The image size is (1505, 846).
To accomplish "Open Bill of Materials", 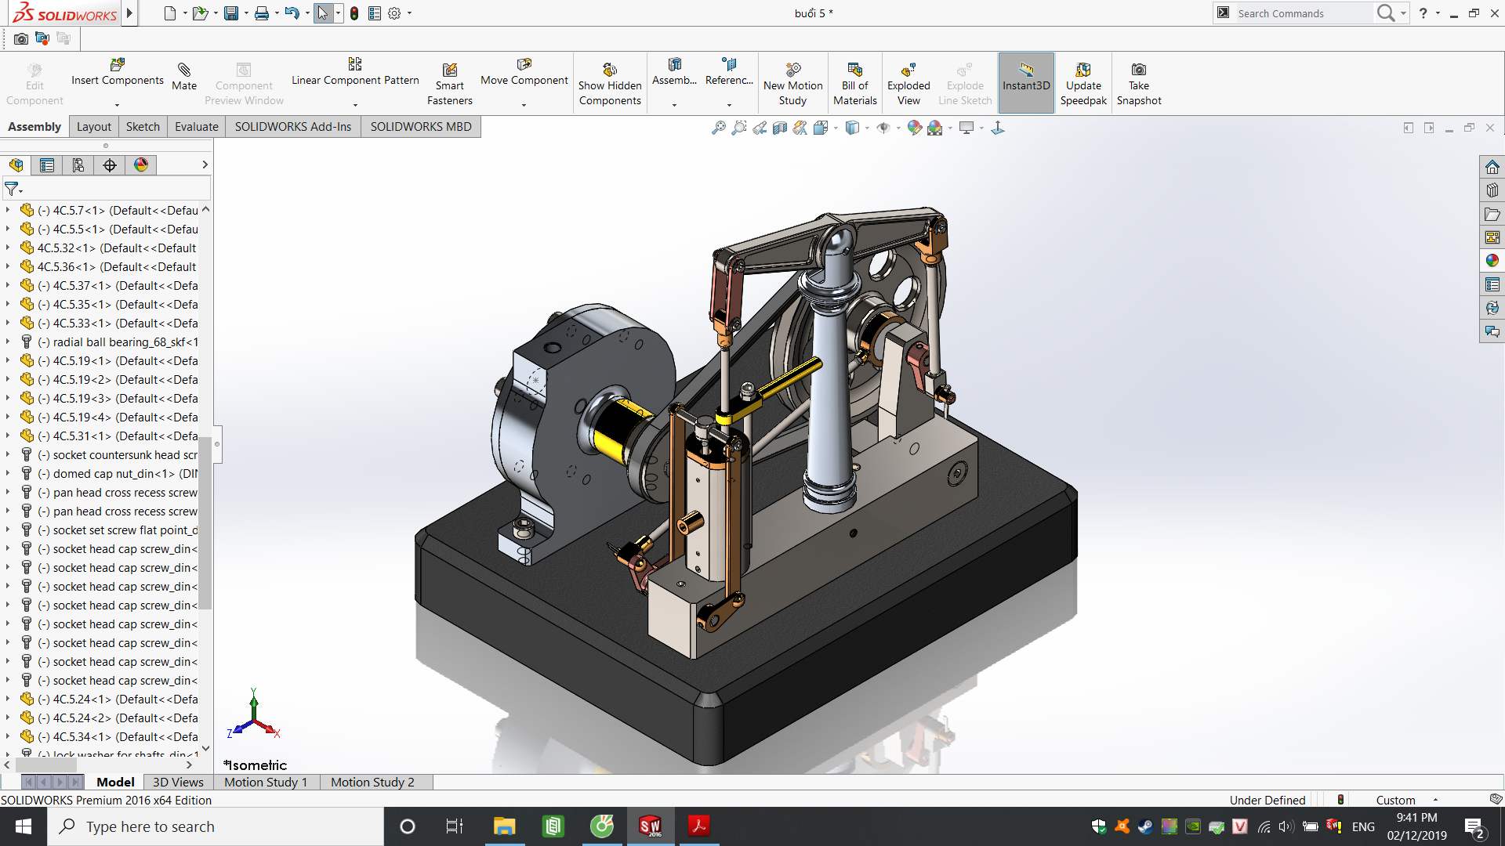I will 854,84.
